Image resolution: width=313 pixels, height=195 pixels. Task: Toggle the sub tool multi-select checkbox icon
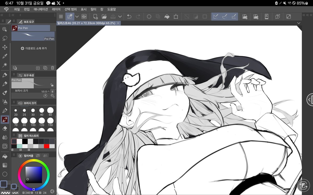click(x=15, y=68)
